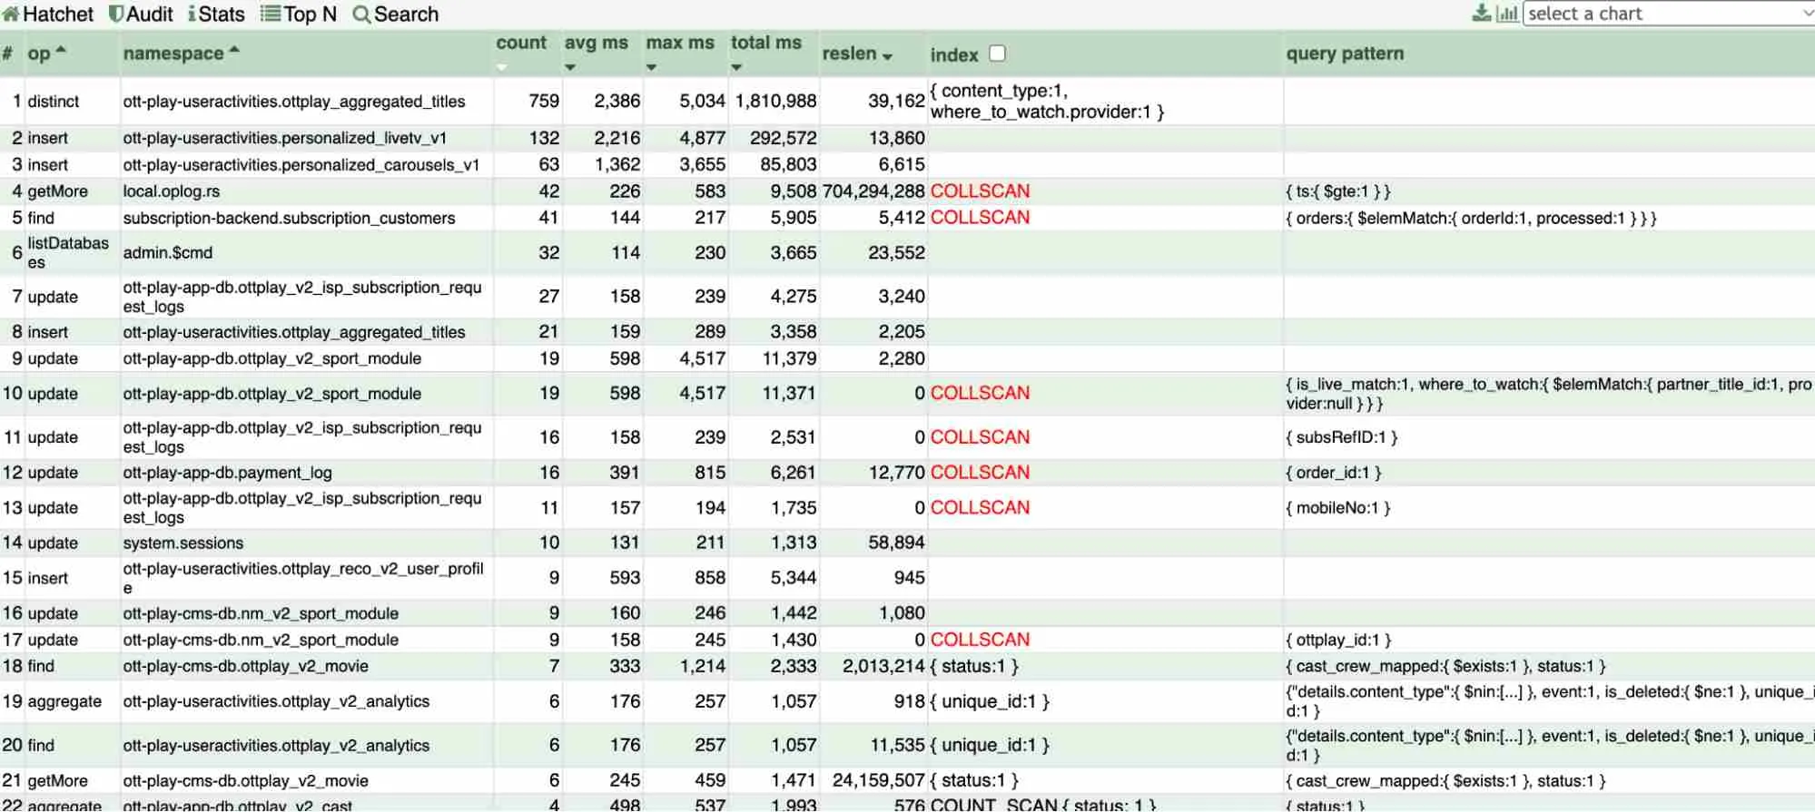The height and width of the screenshot is (812, 1815).
Task: Click COLLSCAN in row 17 nm_v2_sport_module
Action: [x=980, y=639]
